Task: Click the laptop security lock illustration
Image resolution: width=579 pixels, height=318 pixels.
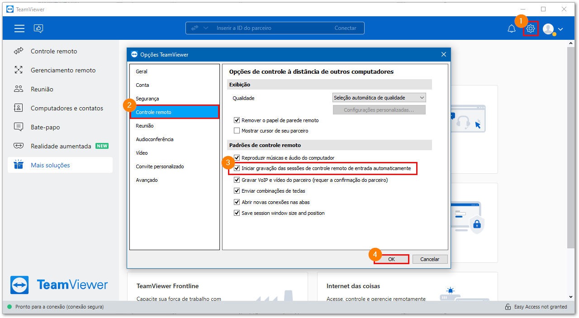Action: tap(467, 218)
